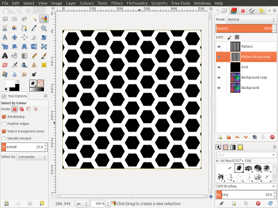This screenshot has width=278, height=208.
Task: Open the File menu
Action: pos(5,3)
